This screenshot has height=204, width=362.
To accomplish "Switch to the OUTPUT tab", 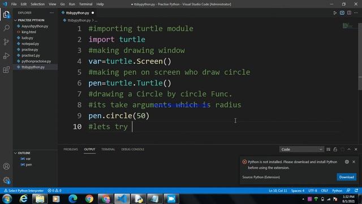I will (89, 150).
